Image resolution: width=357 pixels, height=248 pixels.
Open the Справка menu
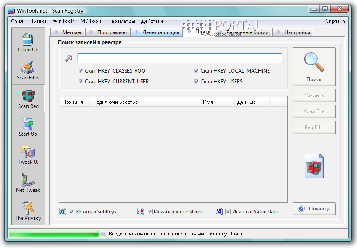pyautogui.click(x=335, y=21)
